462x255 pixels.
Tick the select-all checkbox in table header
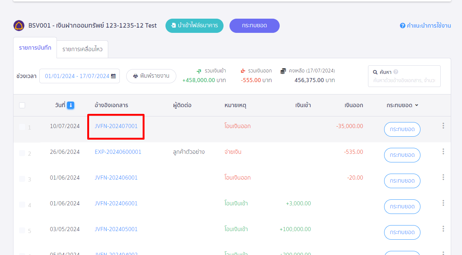pos(22,105)
